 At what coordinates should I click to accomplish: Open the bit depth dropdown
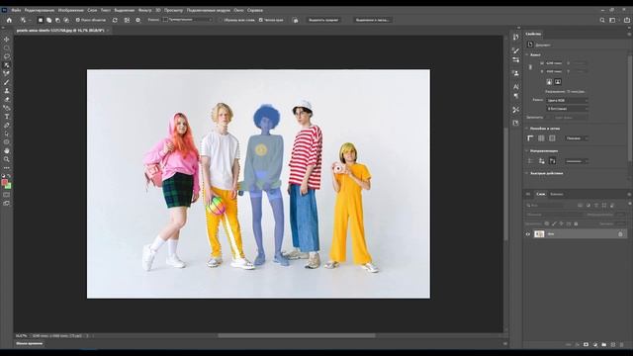coord(567,109)
